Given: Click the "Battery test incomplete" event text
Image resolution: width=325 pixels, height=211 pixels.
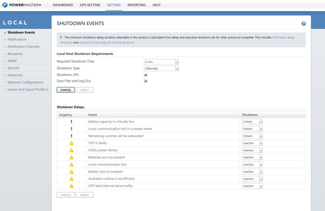Looking at the screenshot, I should click(x=105, y=172).
